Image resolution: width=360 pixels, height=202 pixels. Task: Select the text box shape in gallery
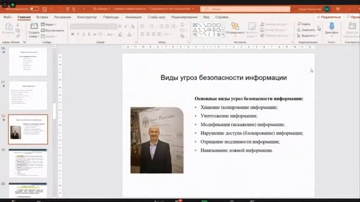tap(195, 25)
